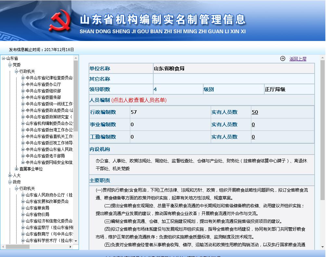Image resolution: width=326 pixels, height=257 pixels.
Task: Open staff list via 行政编制 实有人员数 50
Action: click(x=255, y=112)
